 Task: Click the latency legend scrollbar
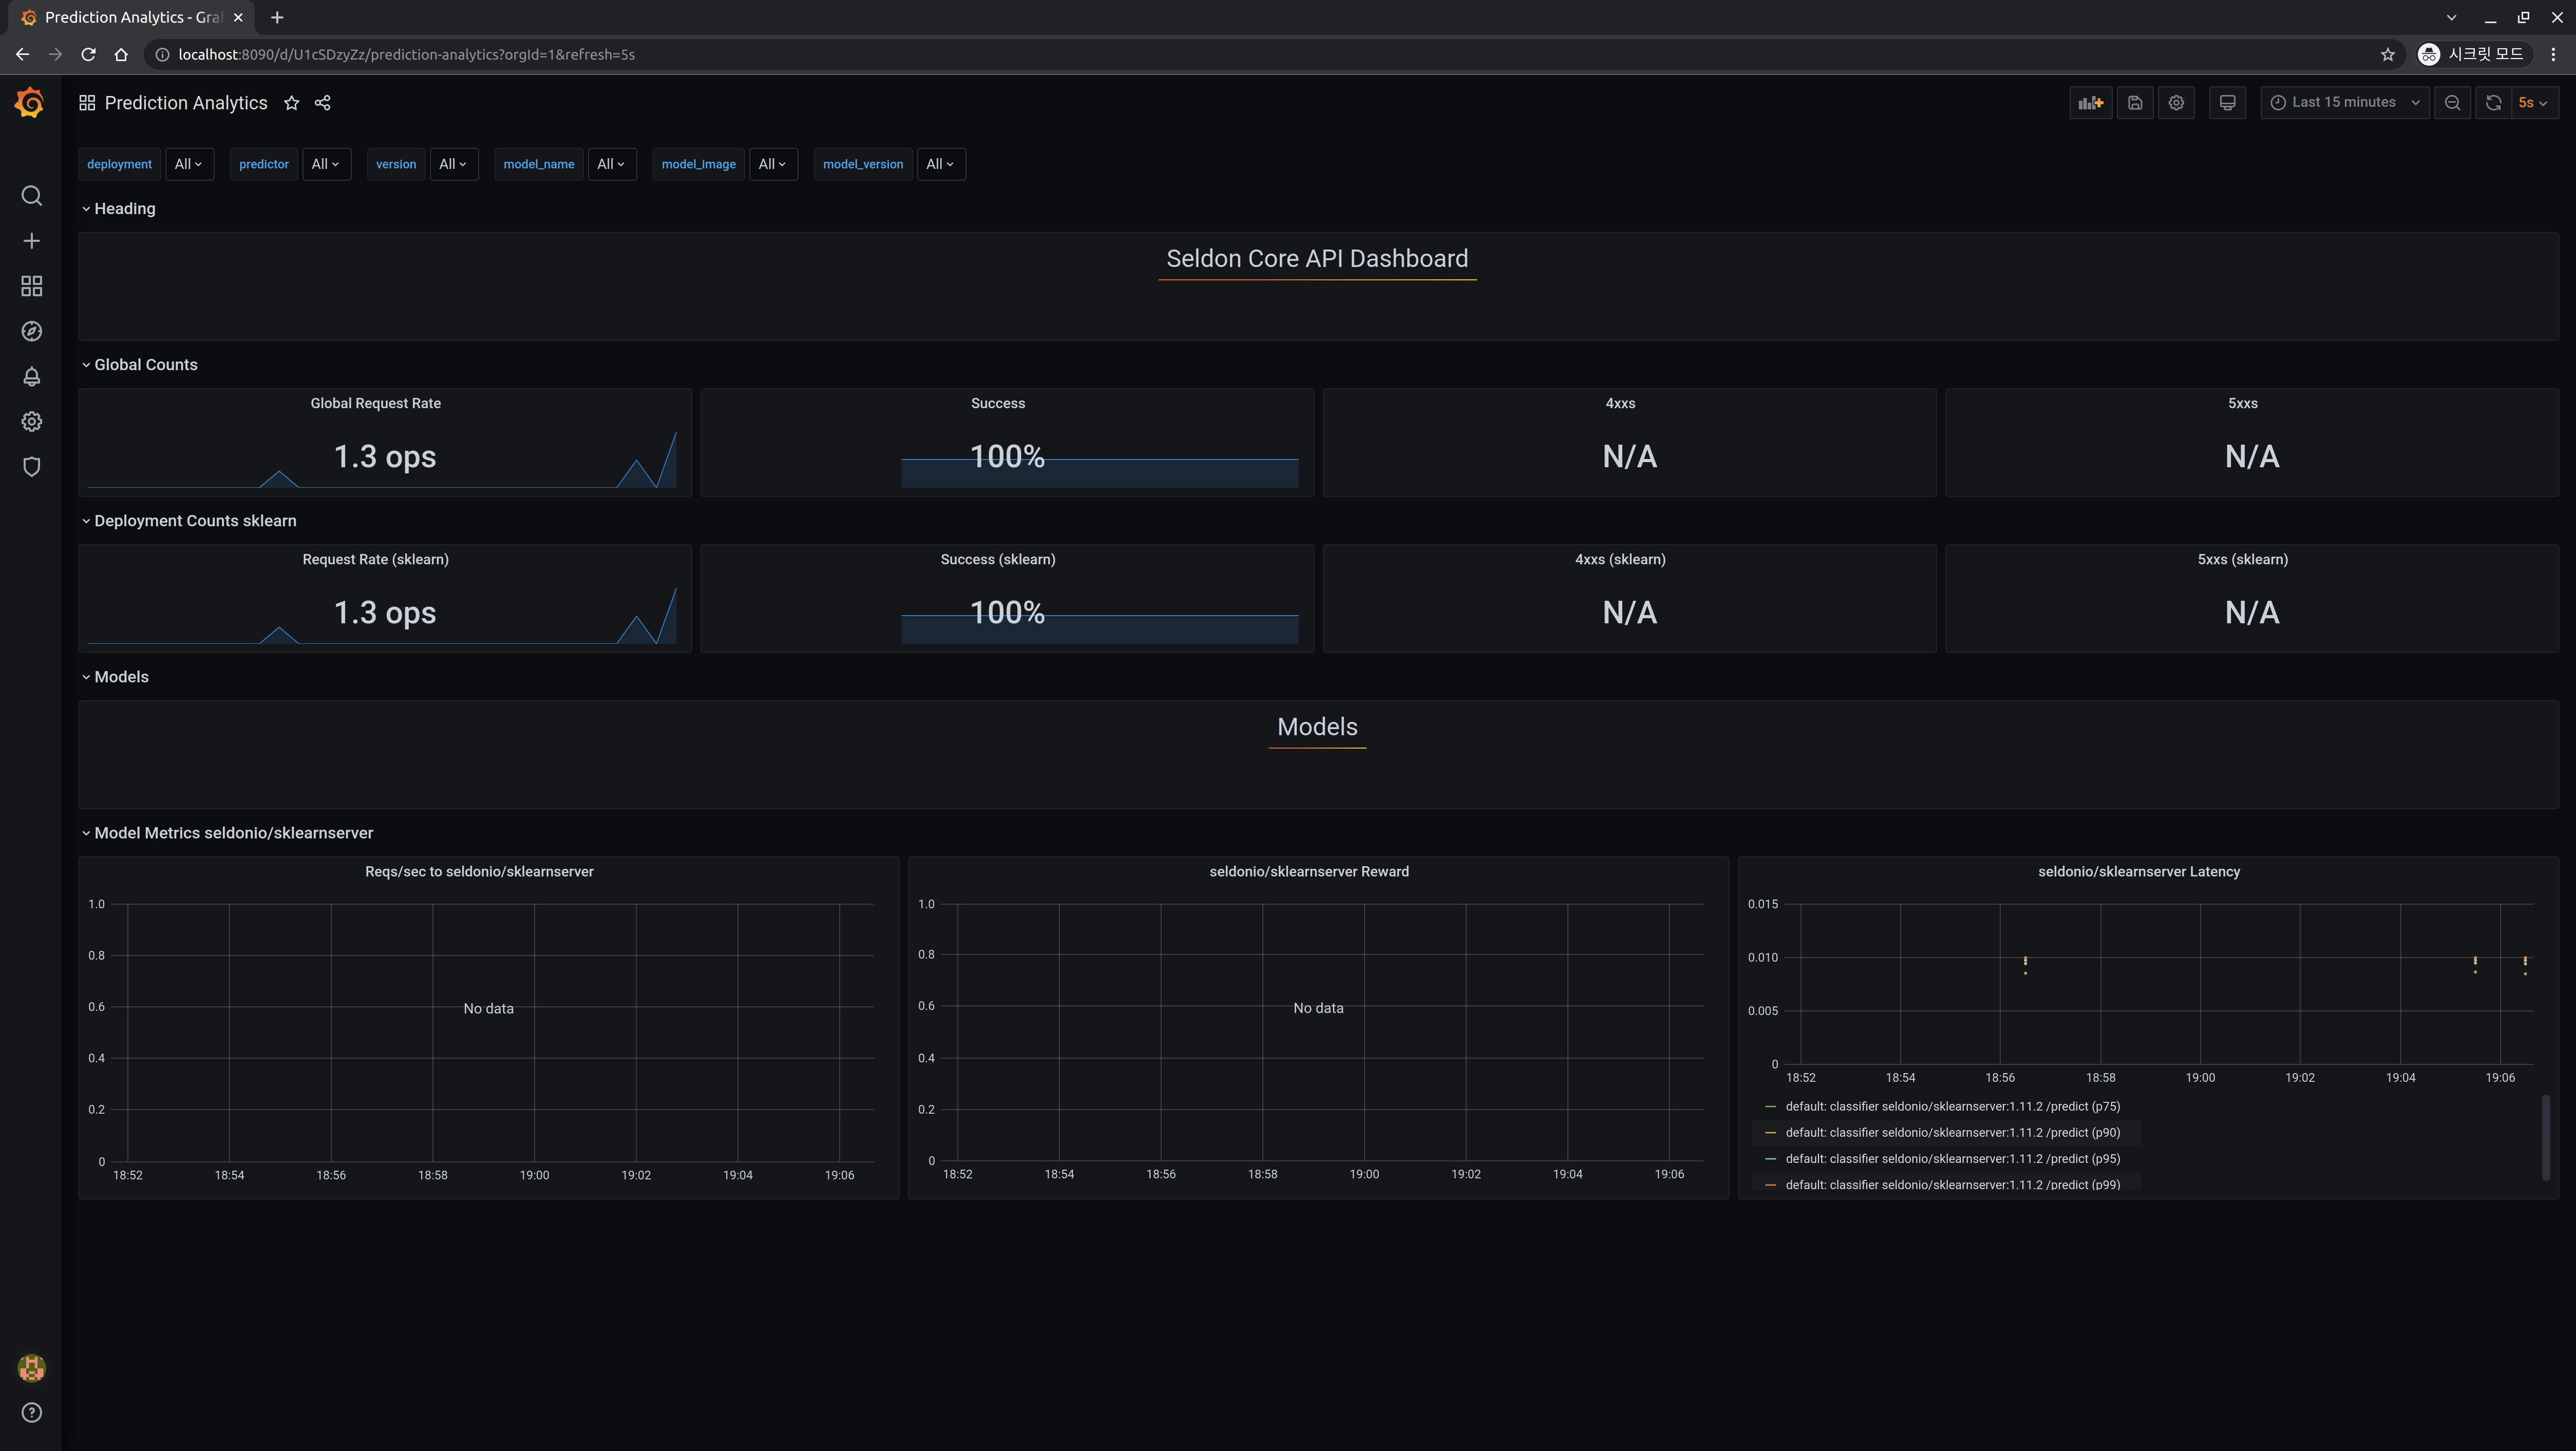point(2545,1138)
